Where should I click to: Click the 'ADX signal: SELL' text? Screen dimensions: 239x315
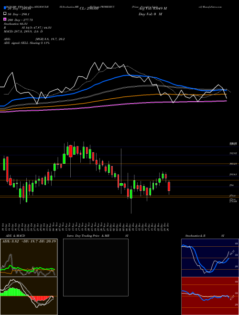click(16, 43)
